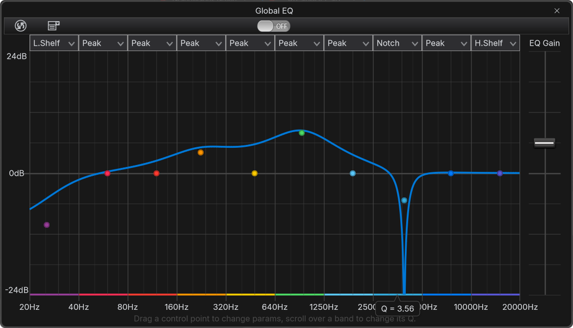573x328 pixels.
Task: Toggle the Global EQ OFF switch
Action: point(273,26)
